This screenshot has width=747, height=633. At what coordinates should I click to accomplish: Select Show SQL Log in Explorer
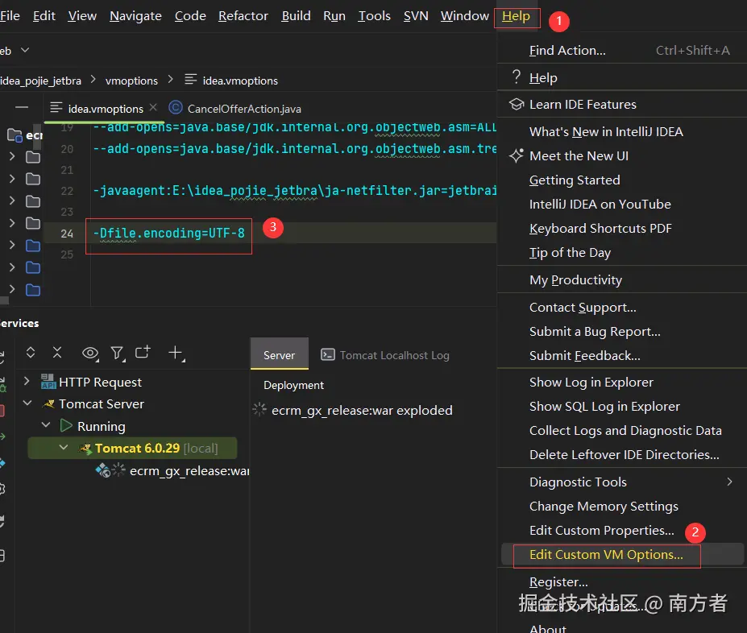622,407
